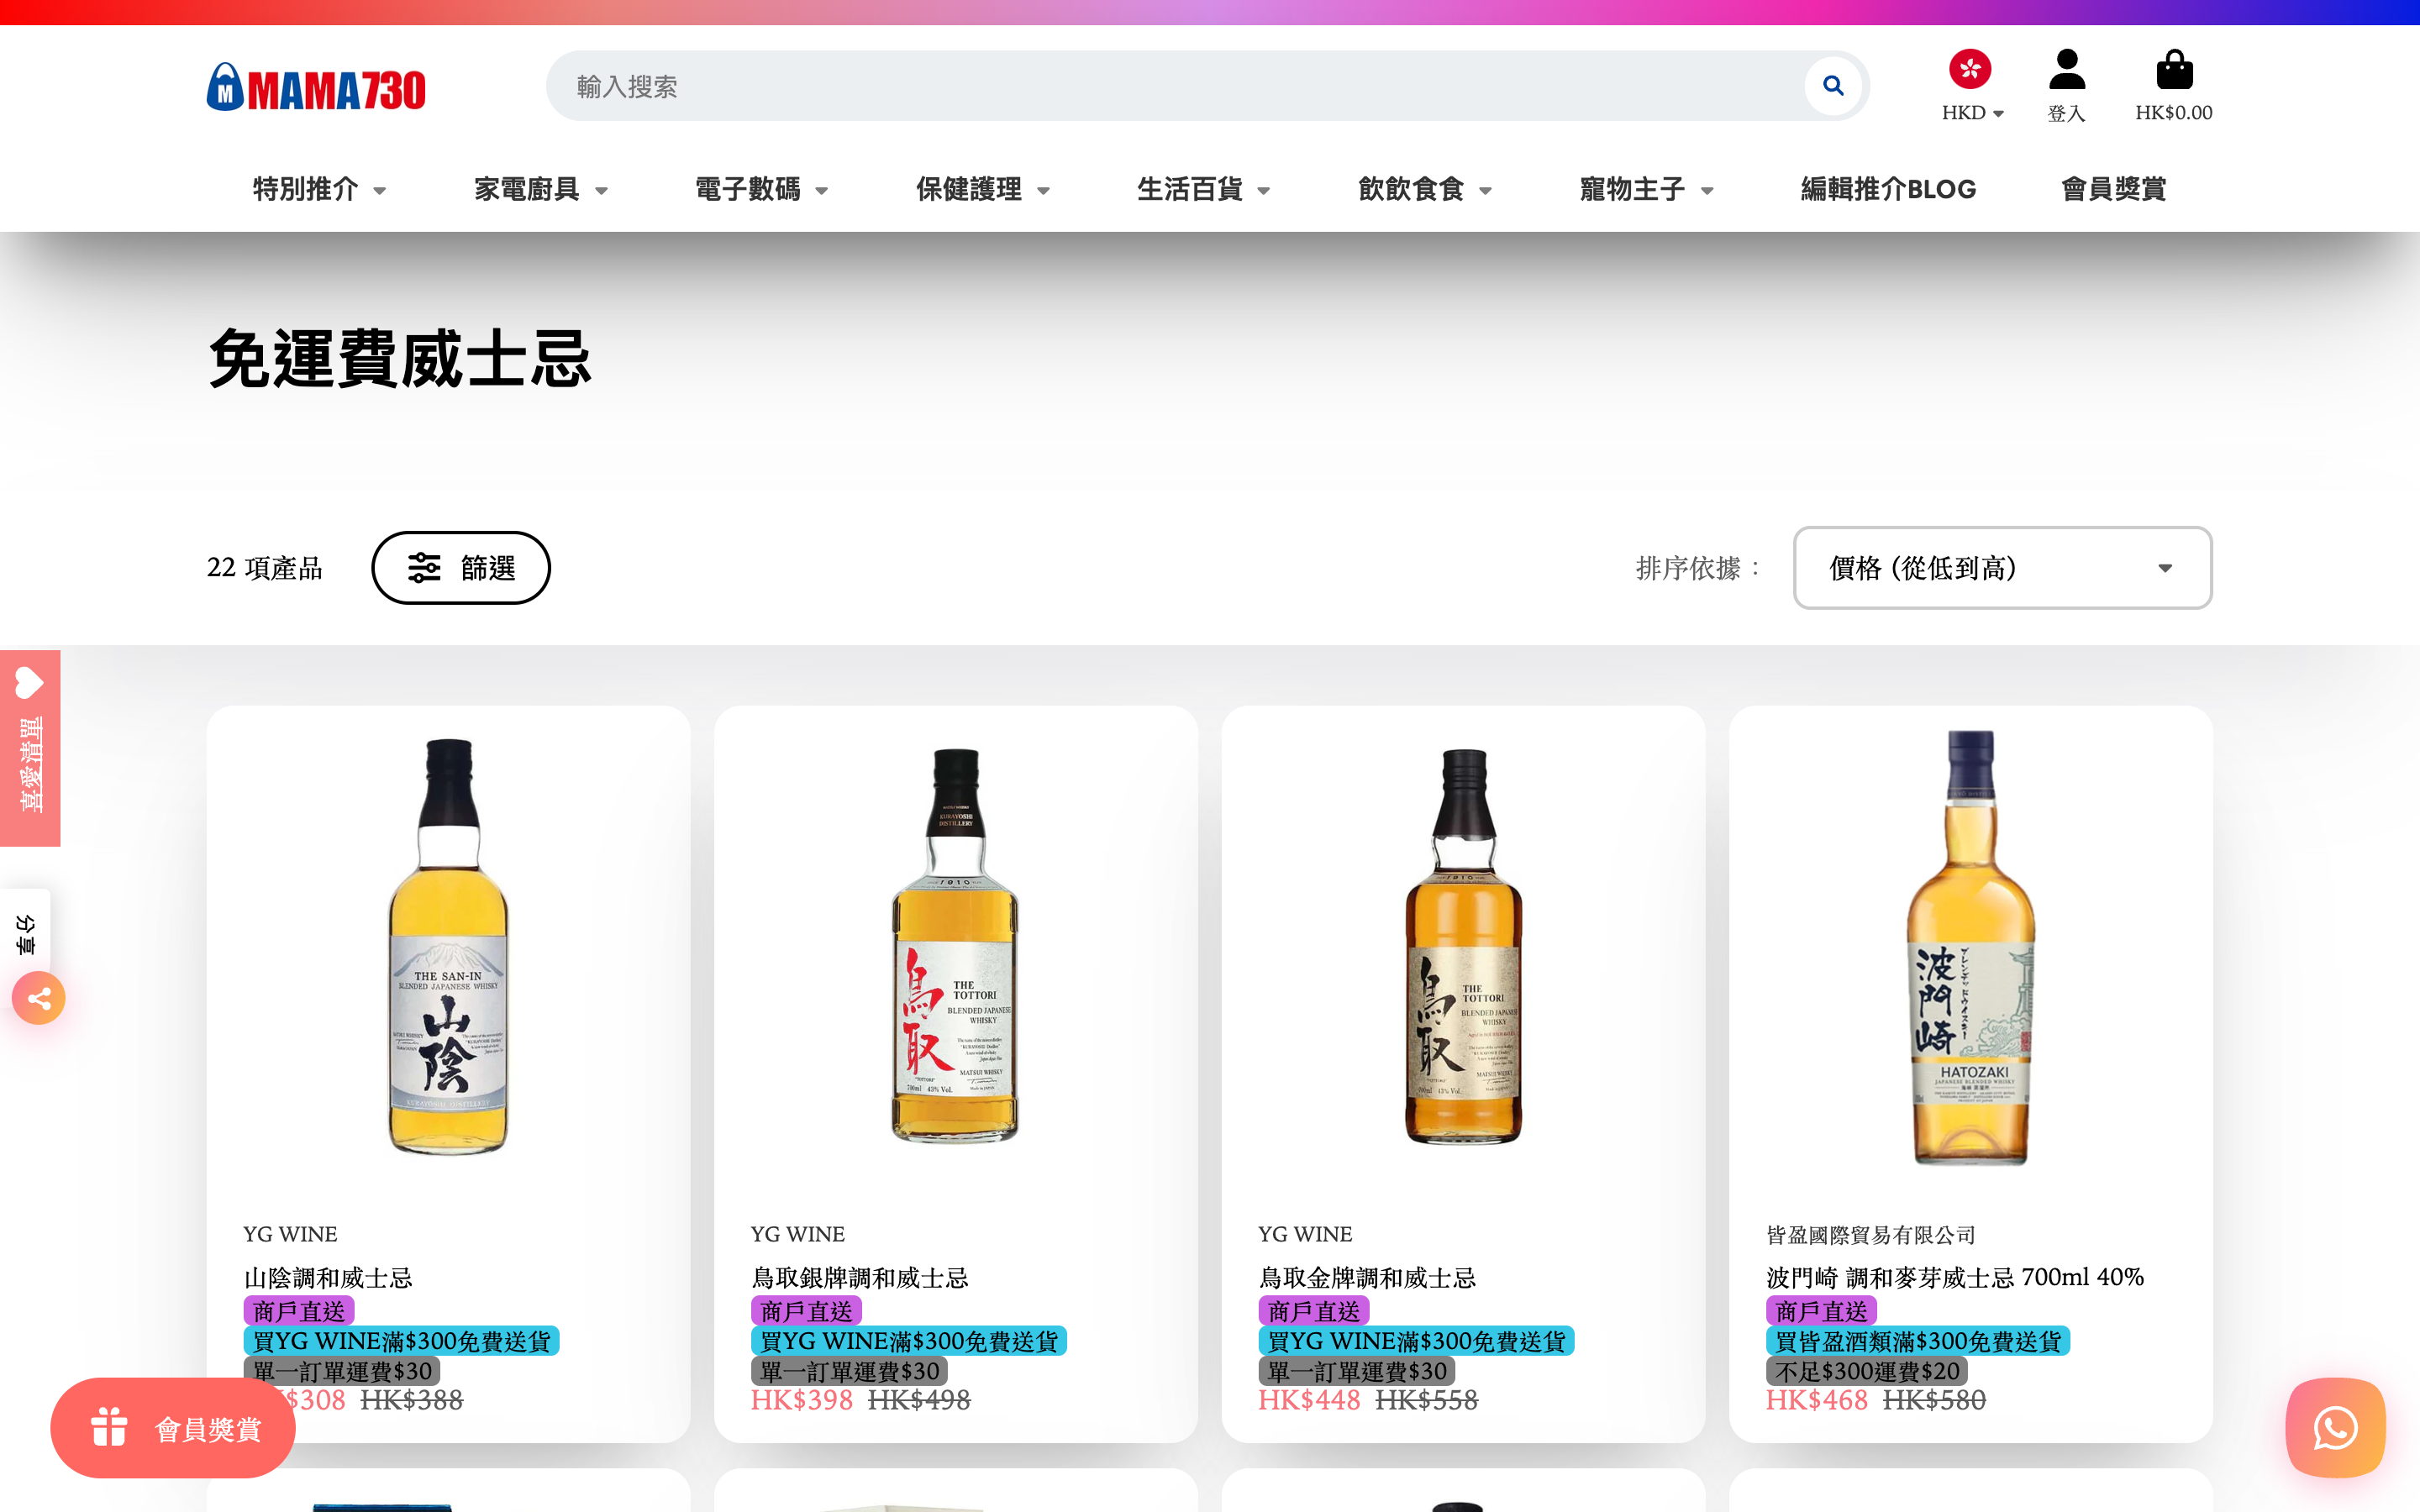Open WhatsApp chat bubble icon
This screenshot has width=2420, height=1512.
(x=2334, y=1427)
